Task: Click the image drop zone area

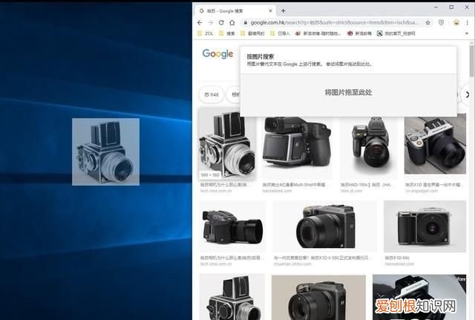Action: click(x=348, y=95)
